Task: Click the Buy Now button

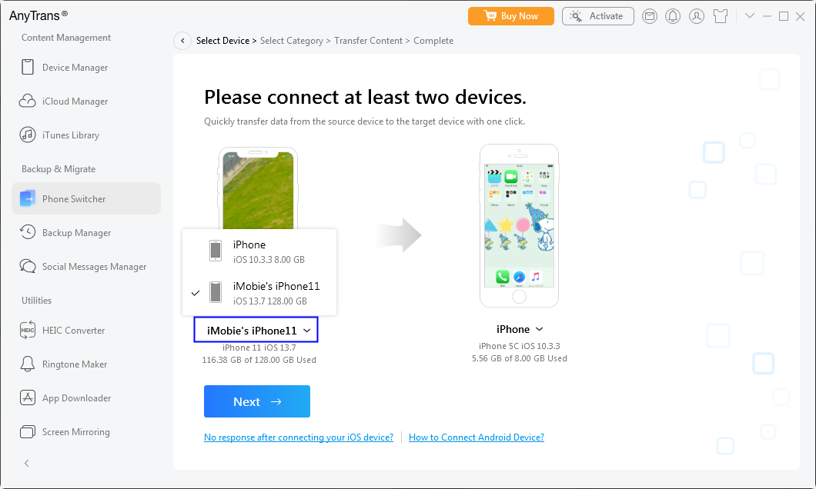Action: click(x=511, y=16)
